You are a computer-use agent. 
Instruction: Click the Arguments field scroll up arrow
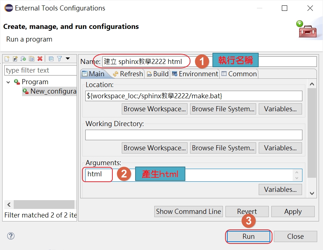click(297, 172)
